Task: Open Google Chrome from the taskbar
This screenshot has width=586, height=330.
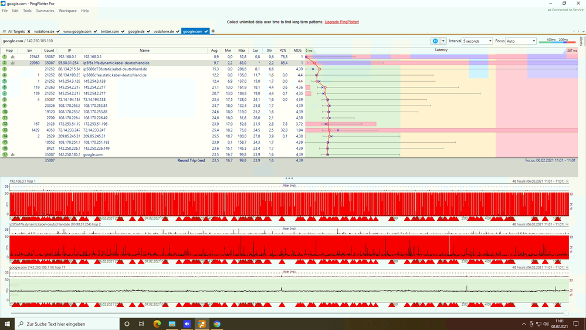Action: 217,324
